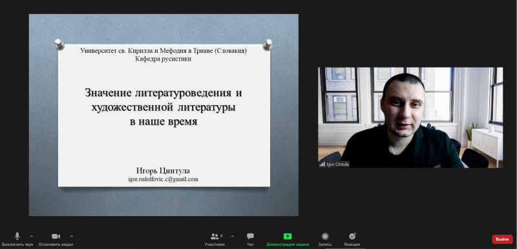
Task: Click the red Выйти leave button
Action: pos(502,239)
